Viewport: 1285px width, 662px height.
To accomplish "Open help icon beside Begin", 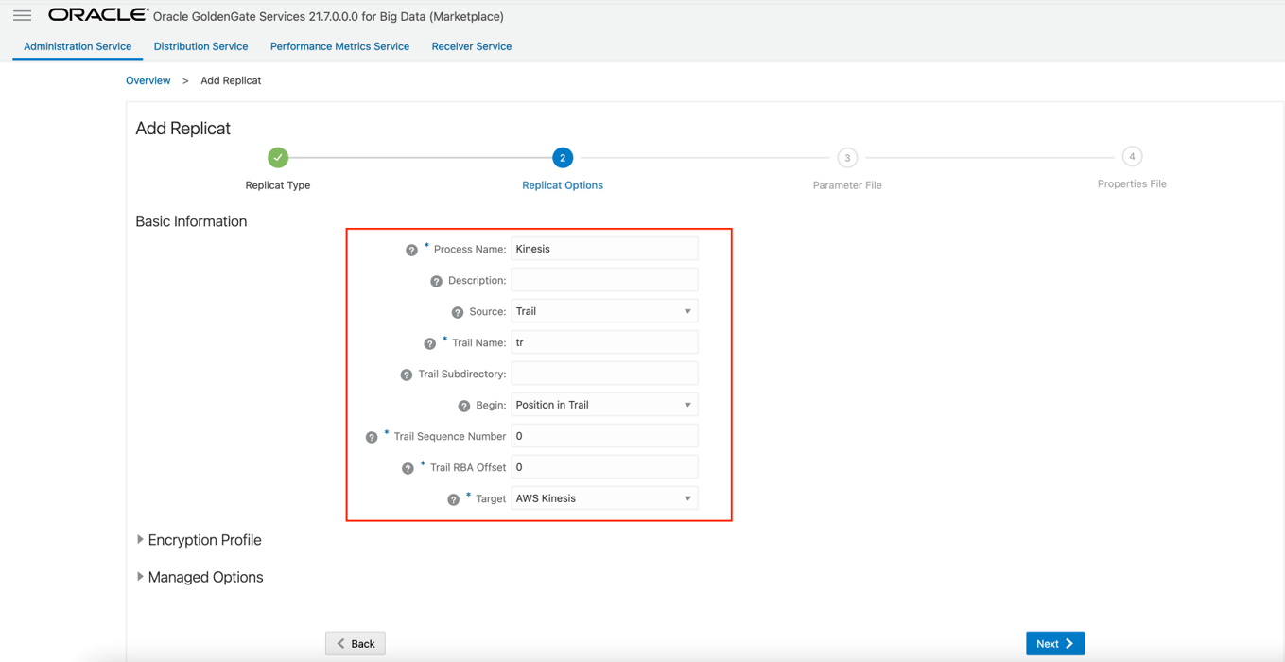I will click(464, 406).
